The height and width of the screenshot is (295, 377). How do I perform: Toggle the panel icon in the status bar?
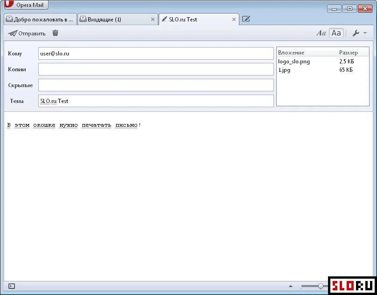coord(12,286)
